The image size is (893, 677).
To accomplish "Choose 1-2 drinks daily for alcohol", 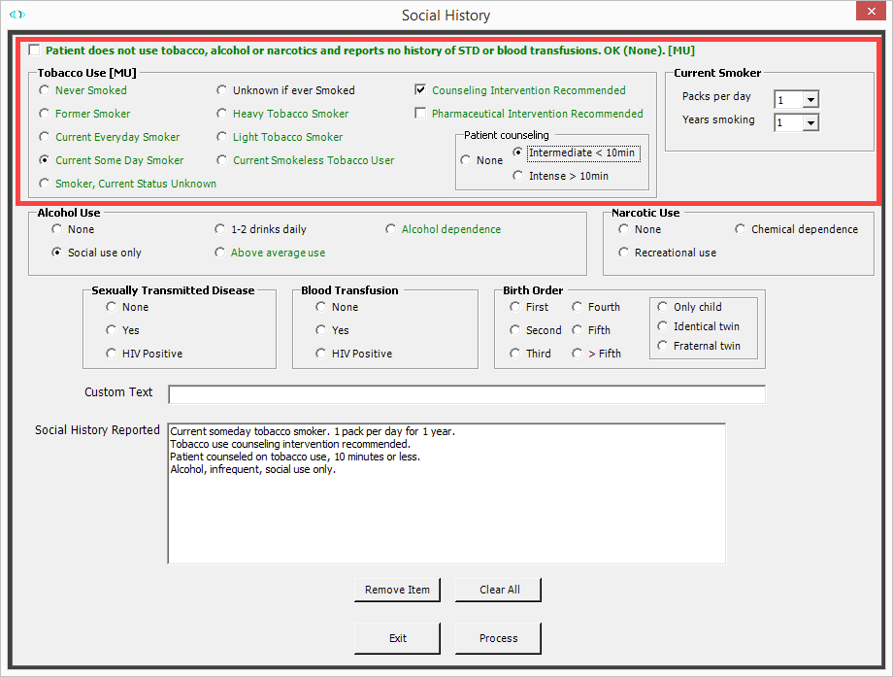I will (220, 229).
